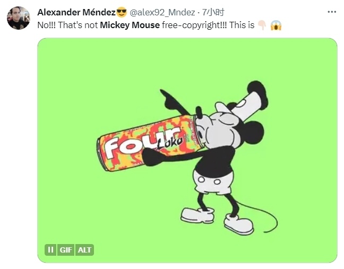Click the tweet text 'free-copyright!!! This is'

[208, 25]
